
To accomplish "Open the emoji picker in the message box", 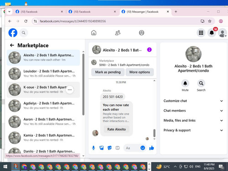I will tap(143, 148).
